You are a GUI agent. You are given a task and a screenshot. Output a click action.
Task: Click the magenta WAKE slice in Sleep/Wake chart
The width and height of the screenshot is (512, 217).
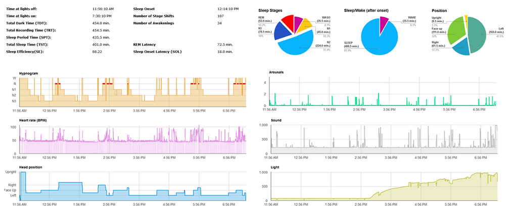pyautogui.click(x=384, y=21)
